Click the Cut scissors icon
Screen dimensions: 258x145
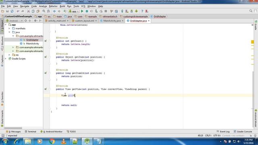28,11
